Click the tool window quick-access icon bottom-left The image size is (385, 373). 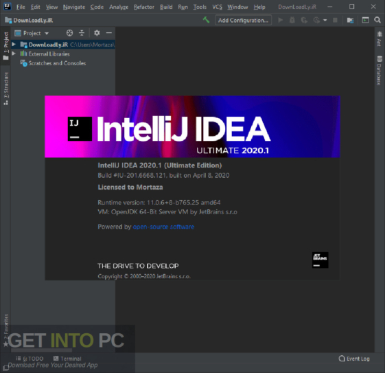point(5,368)
